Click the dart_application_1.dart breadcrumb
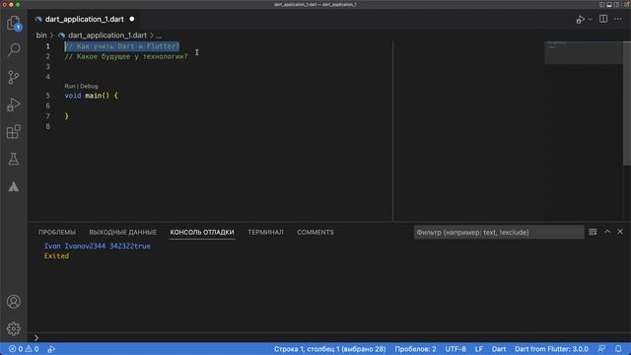This screenshot has height=355, width=631. click(x=107, y=35)
